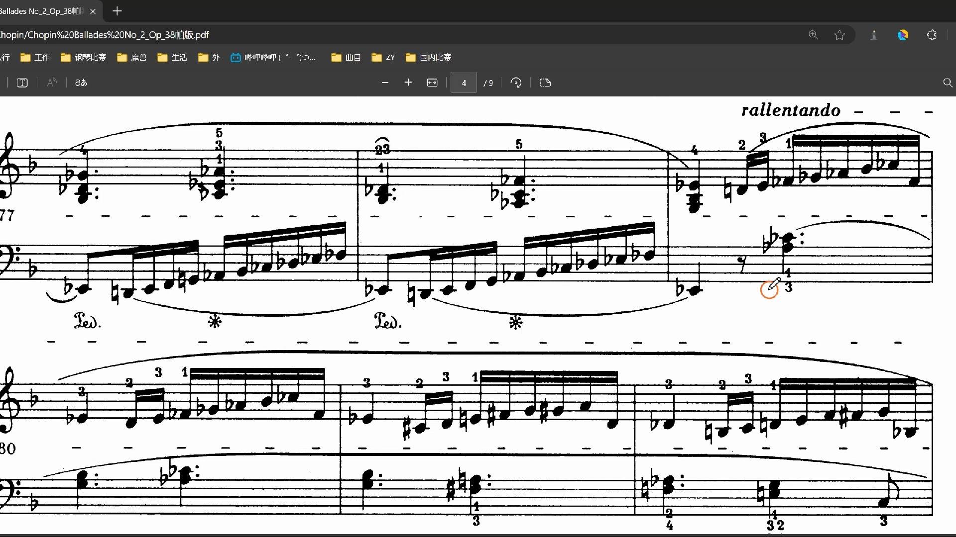
Task: Click the page number field showing 4
Action: tap(464, 83)
